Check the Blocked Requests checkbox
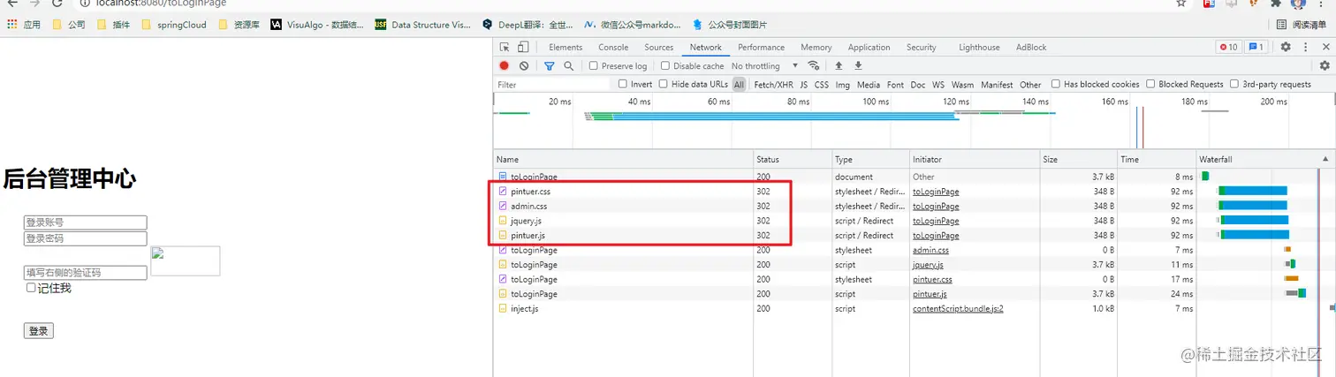 [x=1151, y=85]
